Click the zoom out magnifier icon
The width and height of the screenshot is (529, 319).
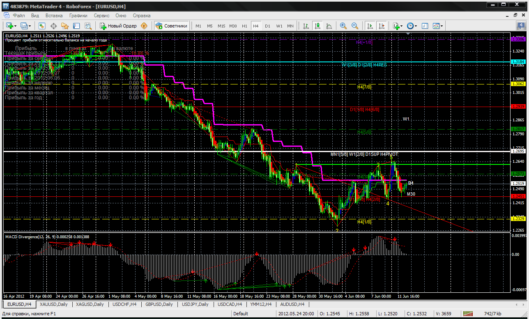tap(355, 26)
